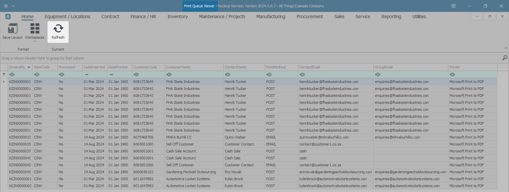The width and height of the screenshot is (509, 192).
Task: Sort by the InvoiceNo column header
Action: coord(20,67)
